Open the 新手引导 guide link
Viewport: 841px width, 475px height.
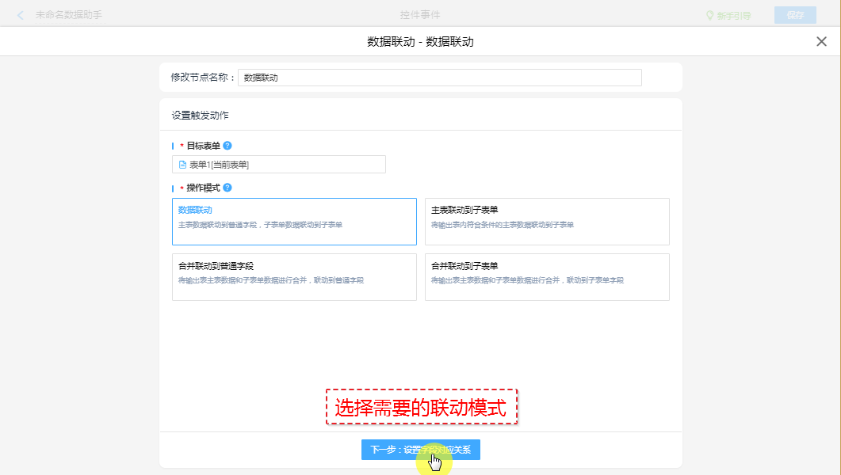click(x=733, y=15)
